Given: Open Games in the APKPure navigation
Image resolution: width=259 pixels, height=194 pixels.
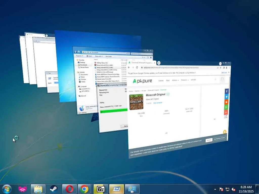Looking at the screenshot, I should pyautogui.click(x=161, y=81).
